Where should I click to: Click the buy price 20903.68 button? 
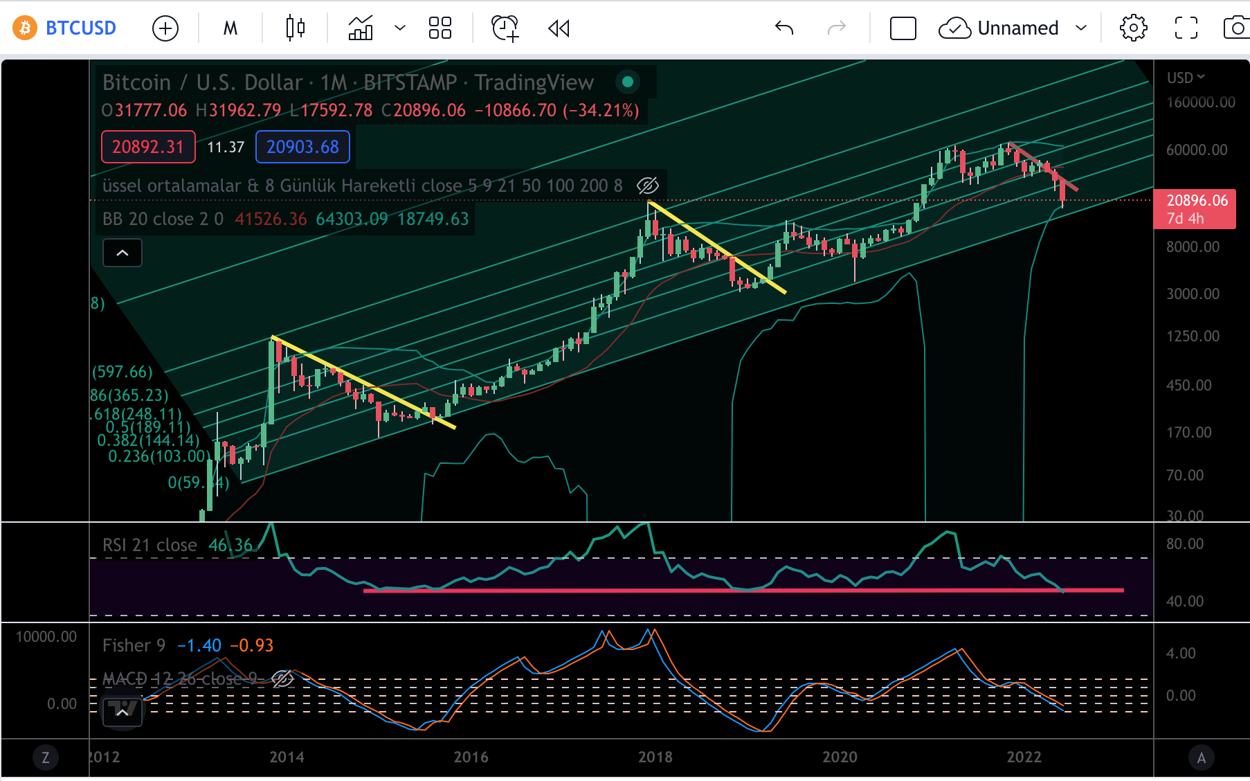tap(302, 147)
